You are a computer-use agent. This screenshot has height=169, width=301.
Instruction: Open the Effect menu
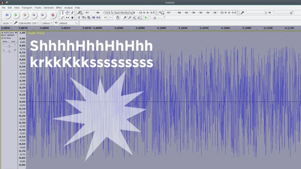[59, 8]
